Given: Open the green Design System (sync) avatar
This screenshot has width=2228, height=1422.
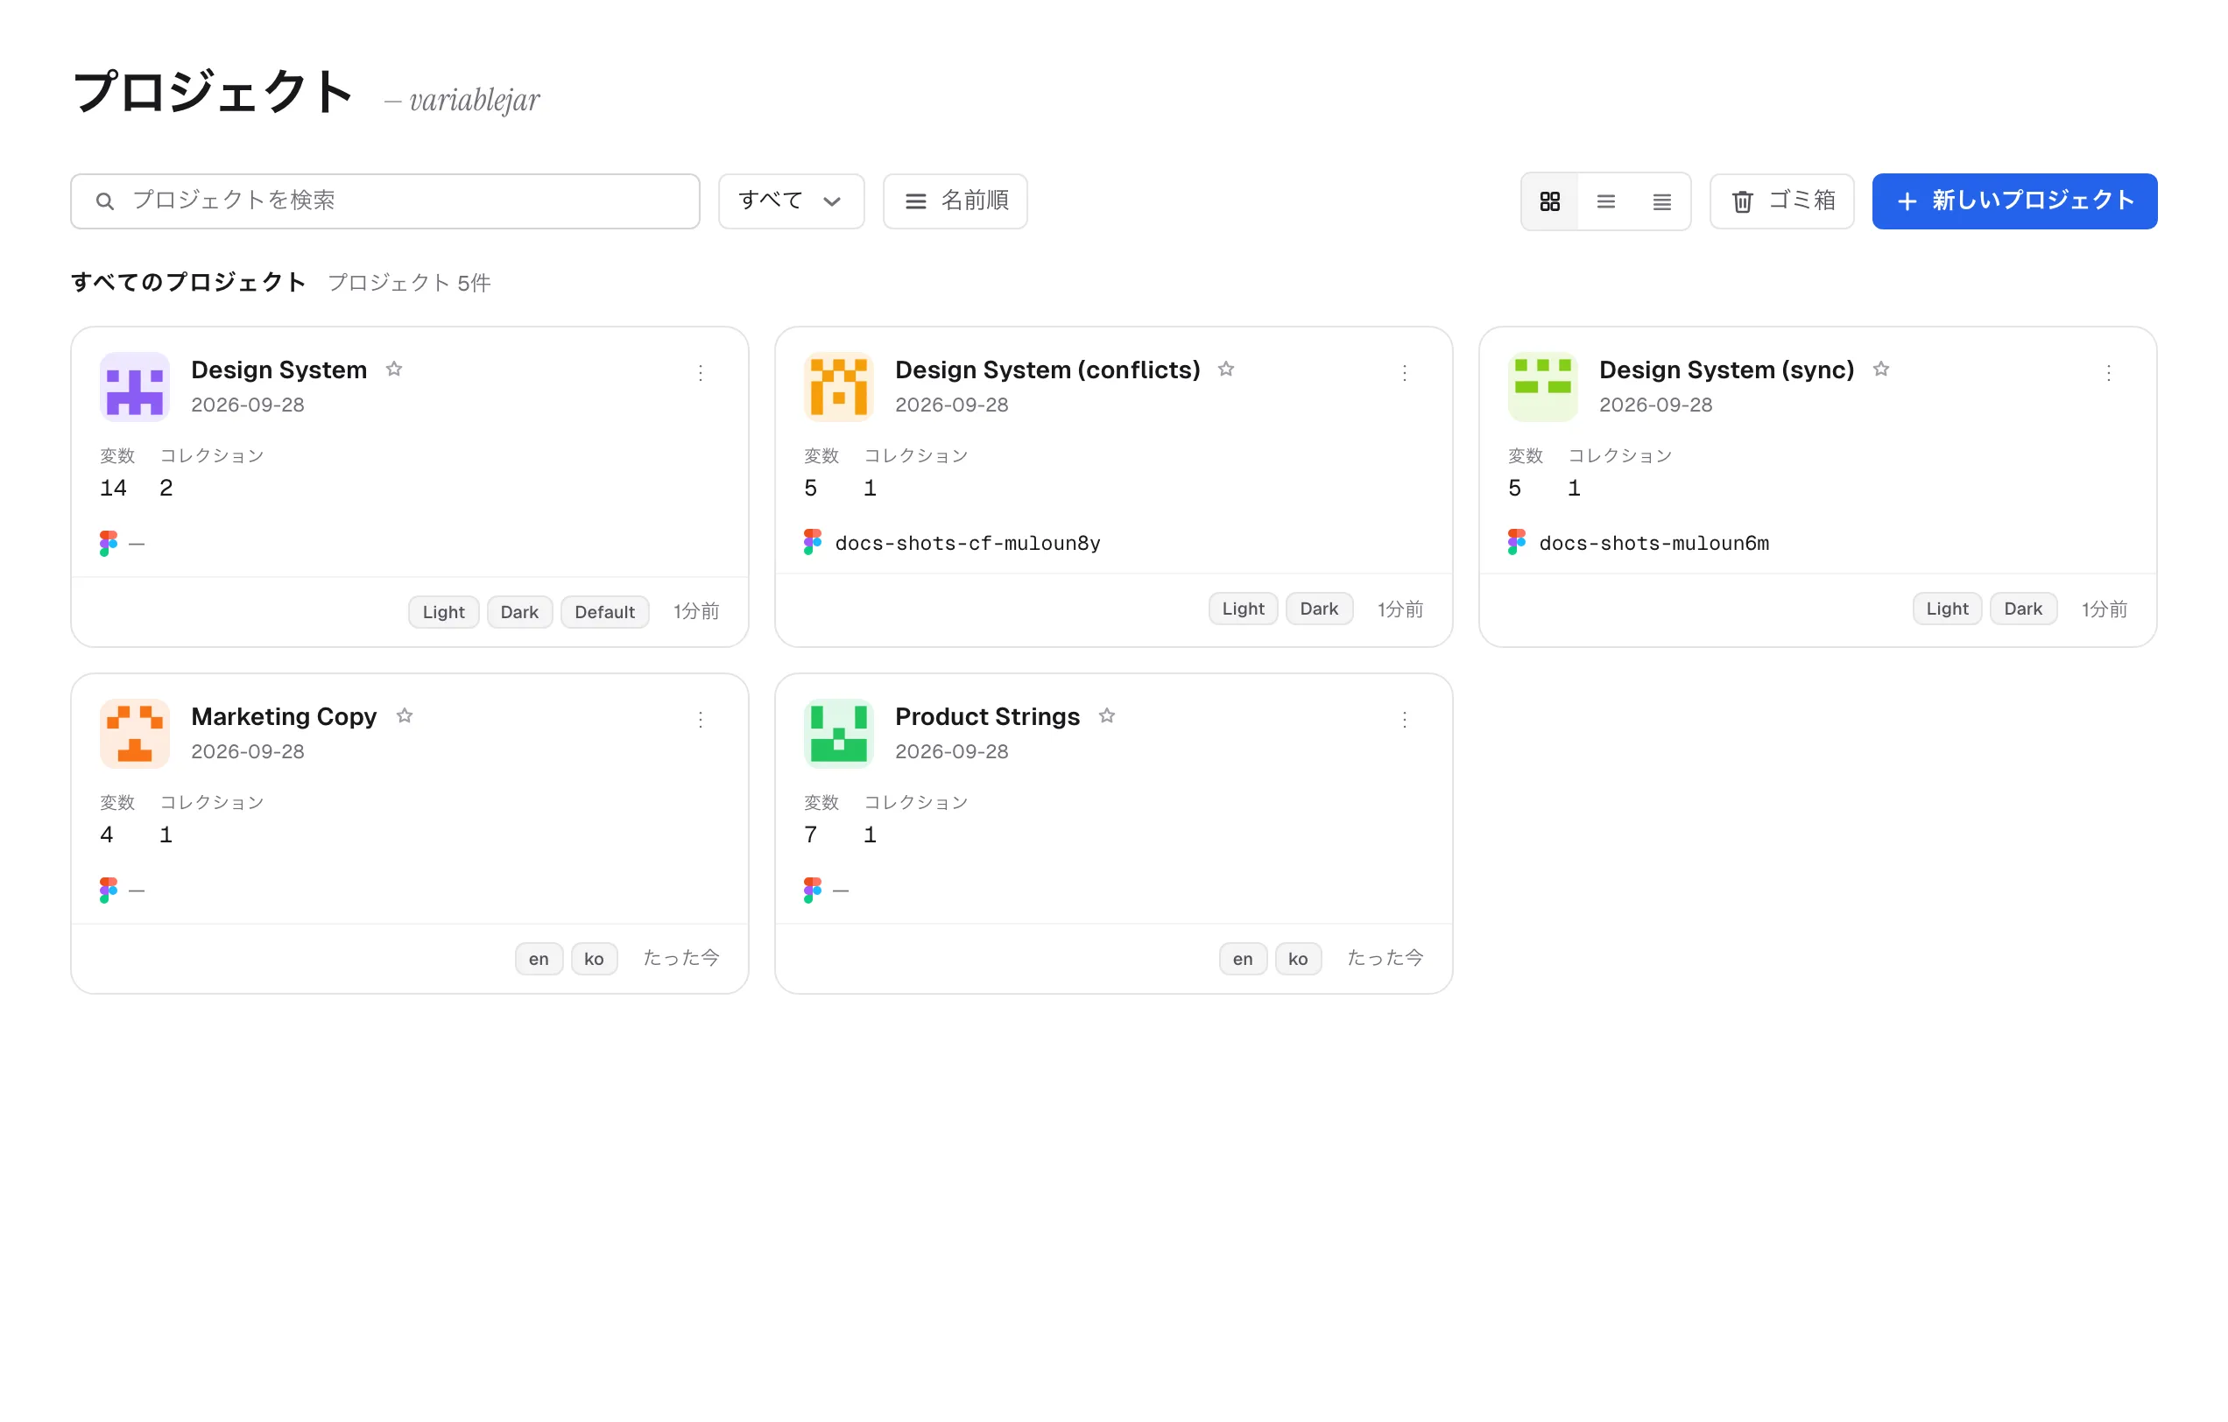Looking at the screenshot, I should pyautogui.click(x=1543, y=387).
